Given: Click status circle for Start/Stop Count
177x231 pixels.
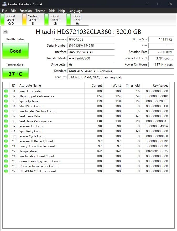Looking at the screenshot, I should (x=6, y=106).
